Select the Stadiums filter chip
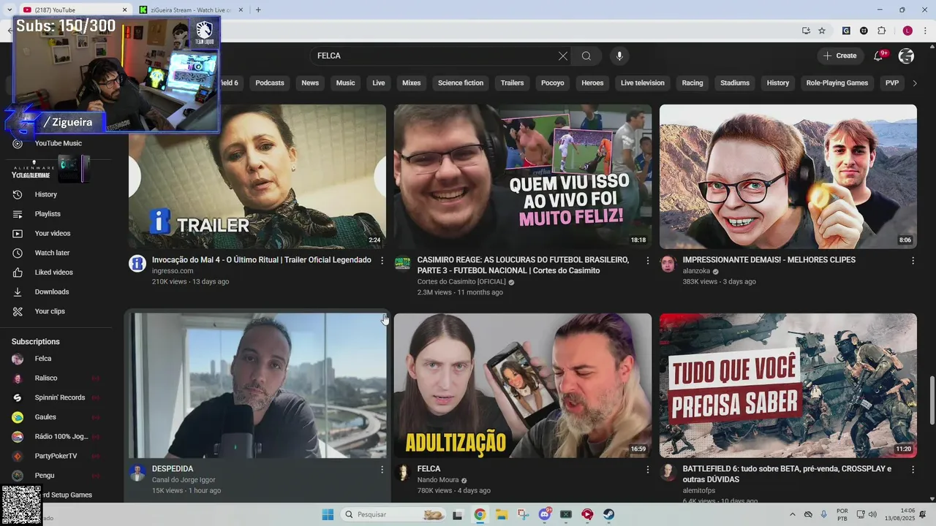This screenshot has height=526, width=936. 735,83
